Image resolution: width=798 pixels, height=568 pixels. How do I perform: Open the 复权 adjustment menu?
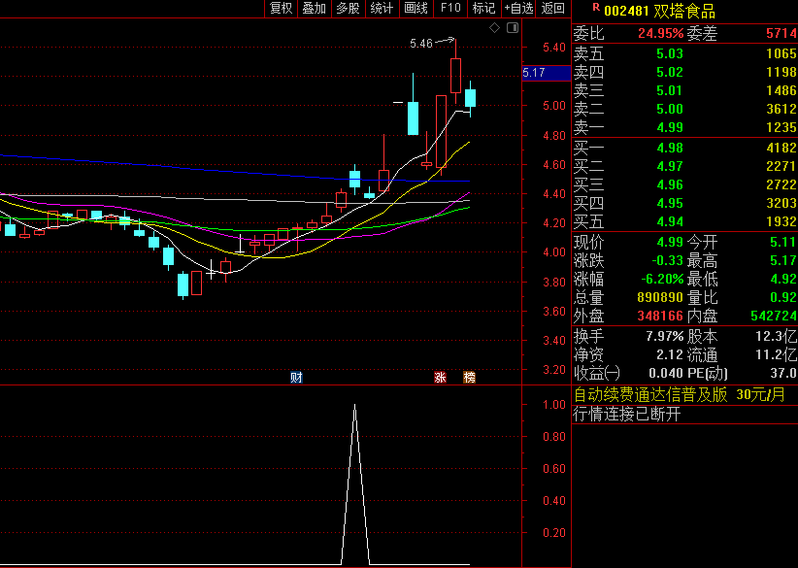(x=281, y=9)
